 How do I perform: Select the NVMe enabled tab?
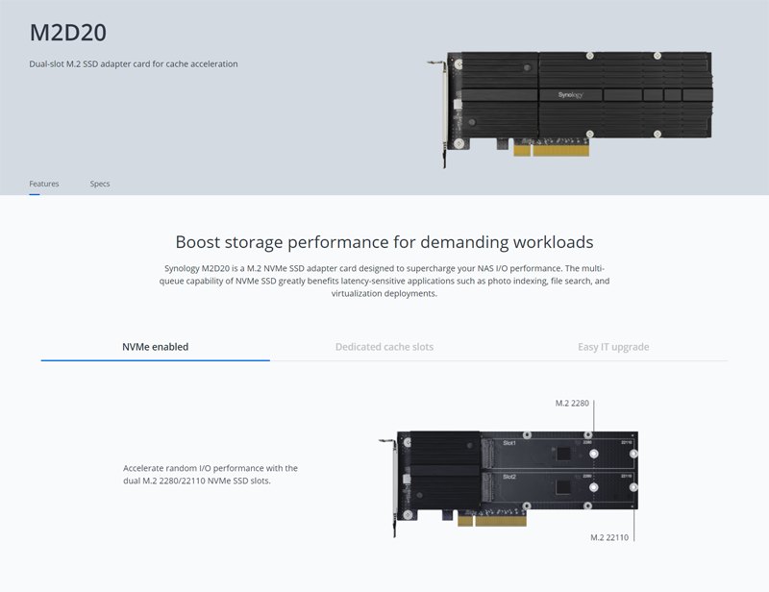pyautogui.click(x=155, y=347)
